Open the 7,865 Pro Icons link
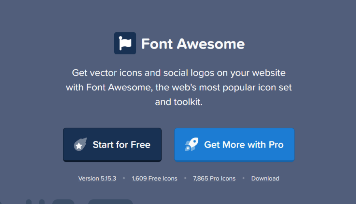This screenshot has width=356, height=204. click(214, 179)
